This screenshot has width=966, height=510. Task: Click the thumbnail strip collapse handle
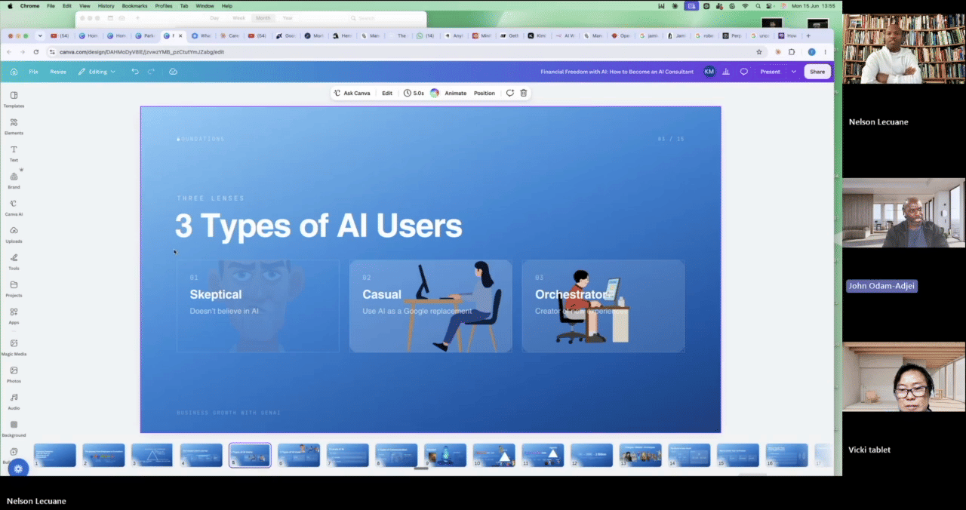pyautogui.click(x=421, y=469)
